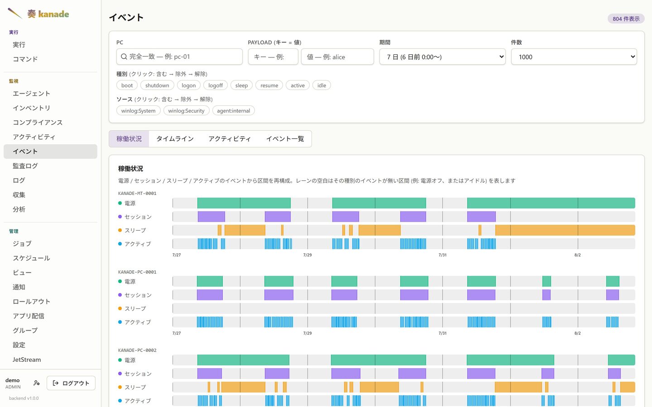
Task: Click the orange スリープ legend dot for KANADE-MT-0001
Action: click(120, 230)
